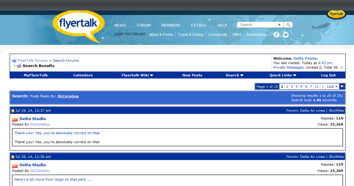The height and width of the screenshot is (186, 354).
Task: Go to results page 3
Action: (x=292, y=86)
